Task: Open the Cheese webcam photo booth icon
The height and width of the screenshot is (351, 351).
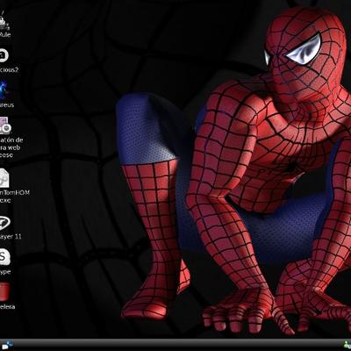Action: [5, 125]
